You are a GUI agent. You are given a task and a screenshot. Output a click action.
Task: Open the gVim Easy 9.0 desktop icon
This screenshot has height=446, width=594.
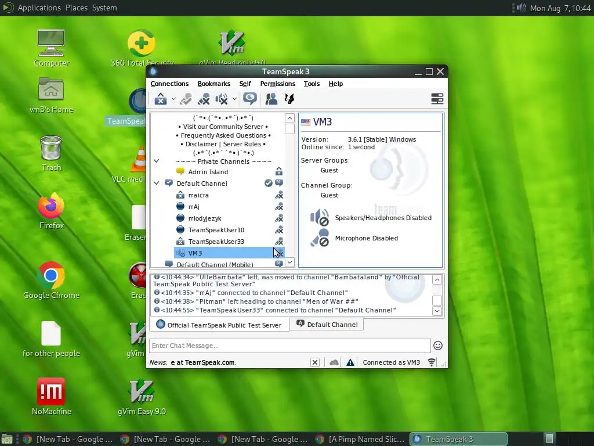142,396
